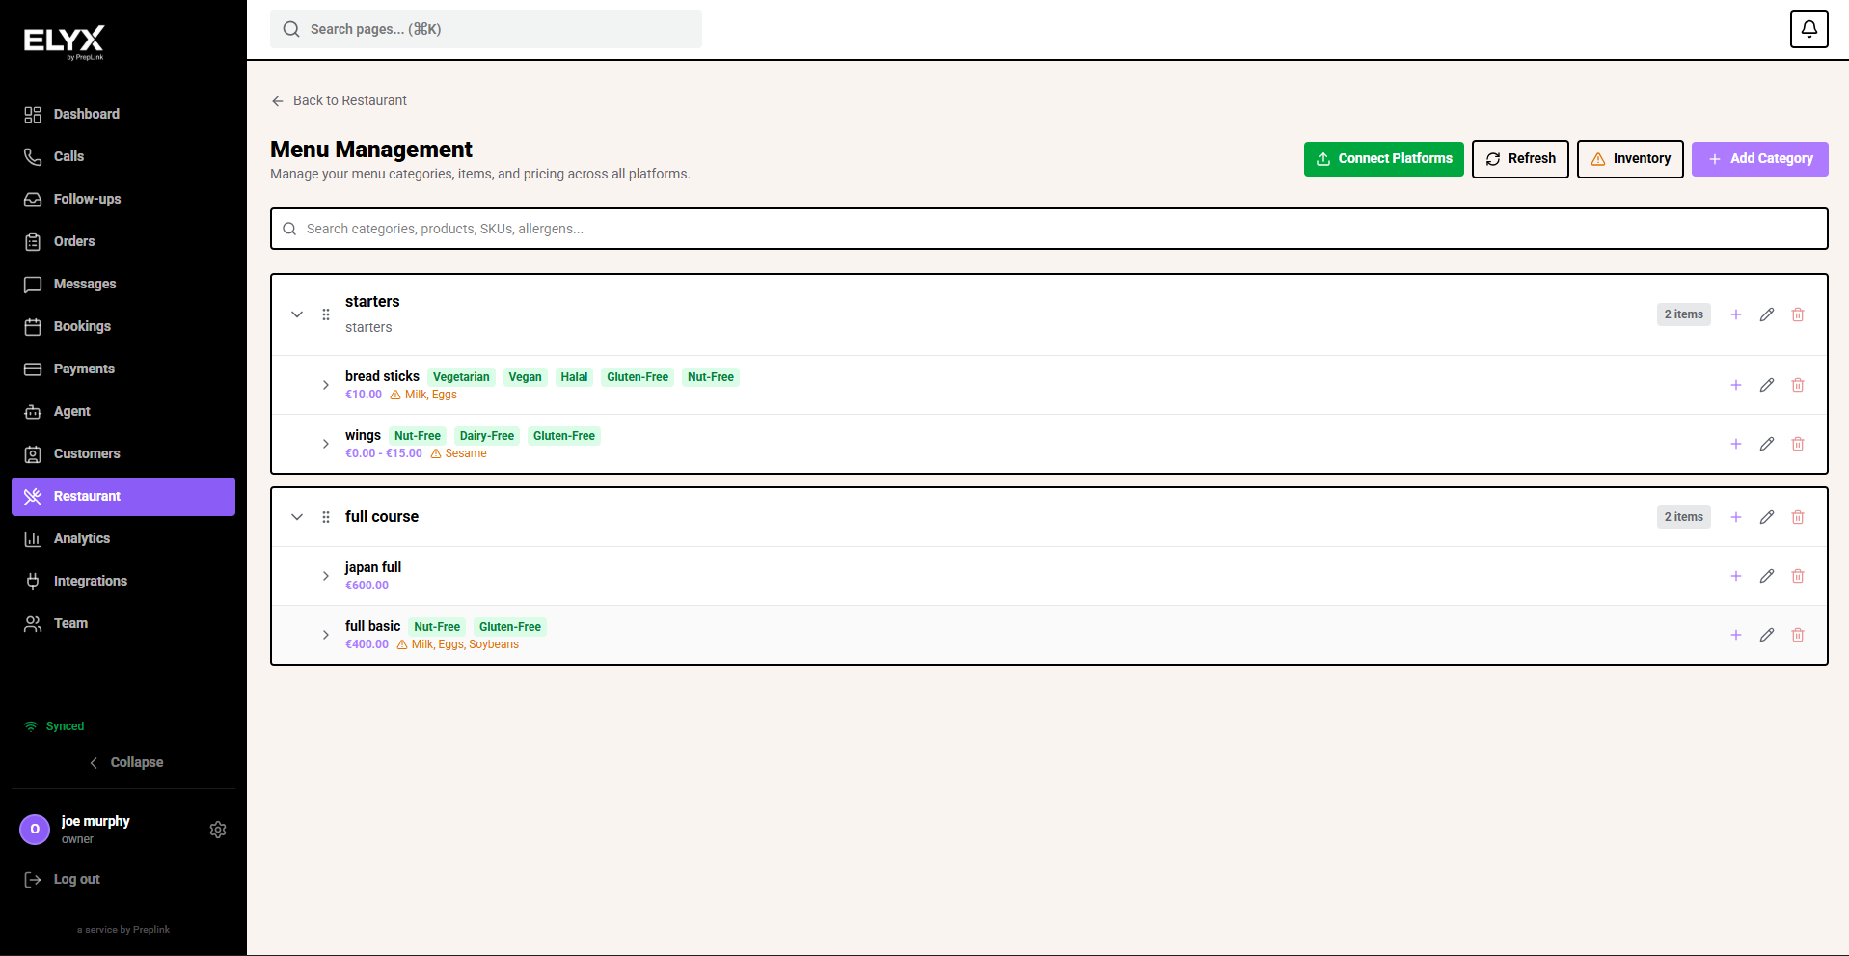Collapse the full course category
Viewport: 1849px width, 956px height.
coord(297,517)
